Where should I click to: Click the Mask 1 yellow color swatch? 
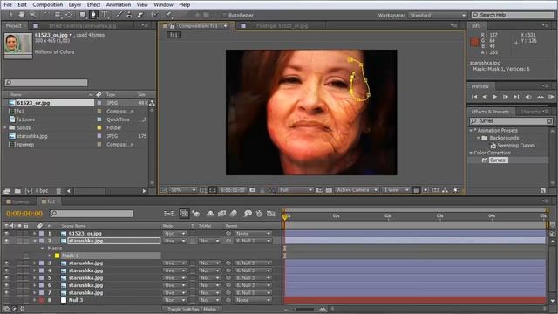click(57, 256)
